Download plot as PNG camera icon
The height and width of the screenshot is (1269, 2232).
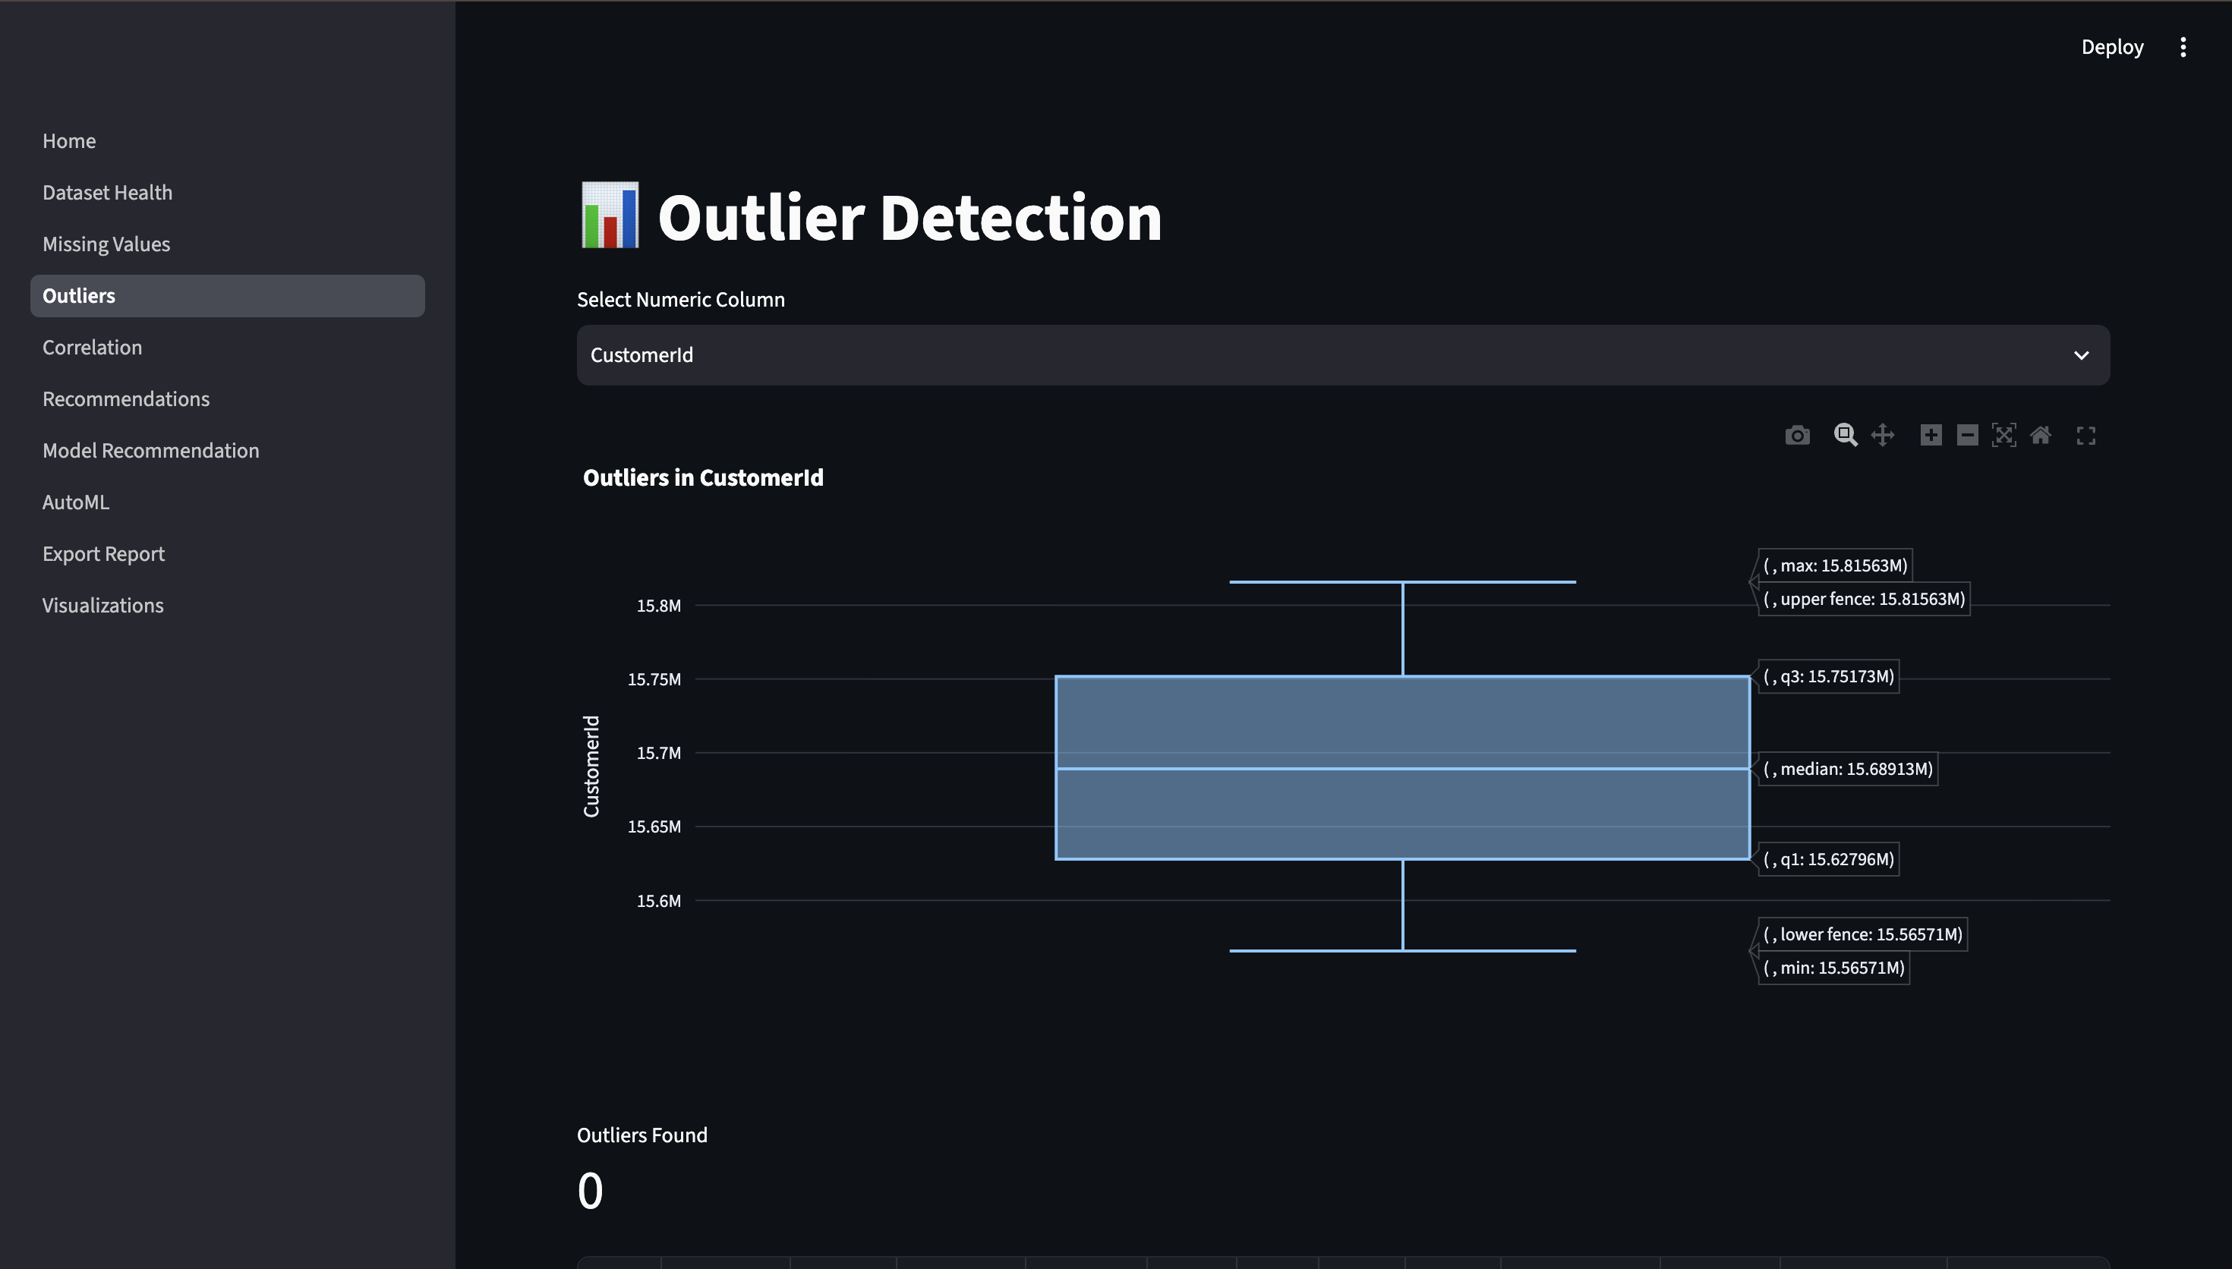point(1796,435)
